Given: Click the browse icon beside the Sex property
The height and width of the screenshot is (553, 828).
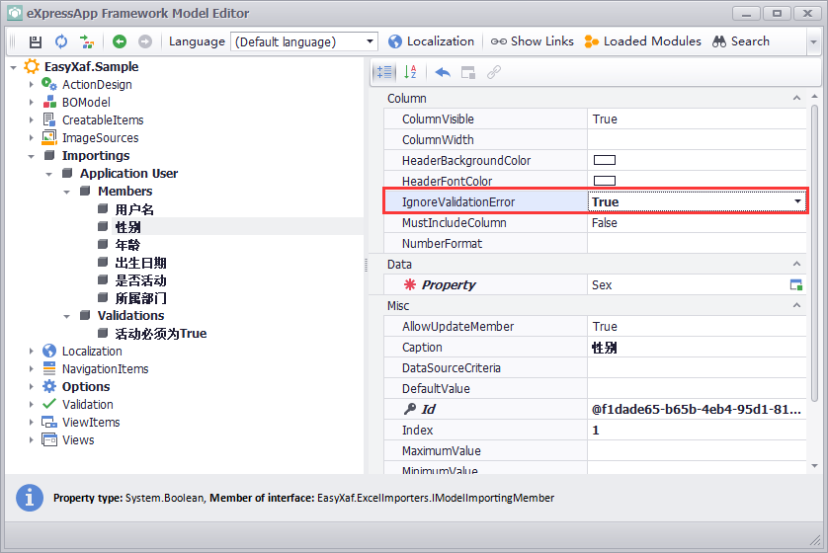Looking at the screenshot, I should click(795, 284).
